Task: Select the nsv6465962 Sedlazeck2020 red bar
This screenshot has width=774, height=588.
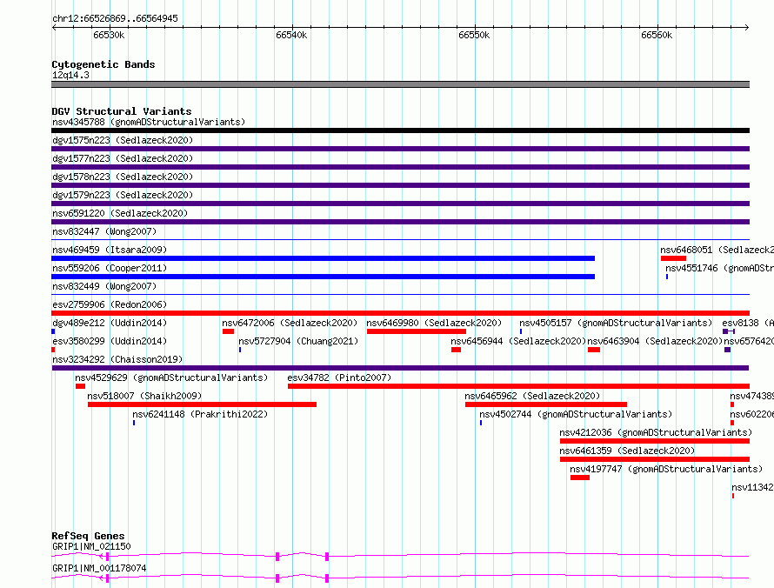Action: coord(546,404)
